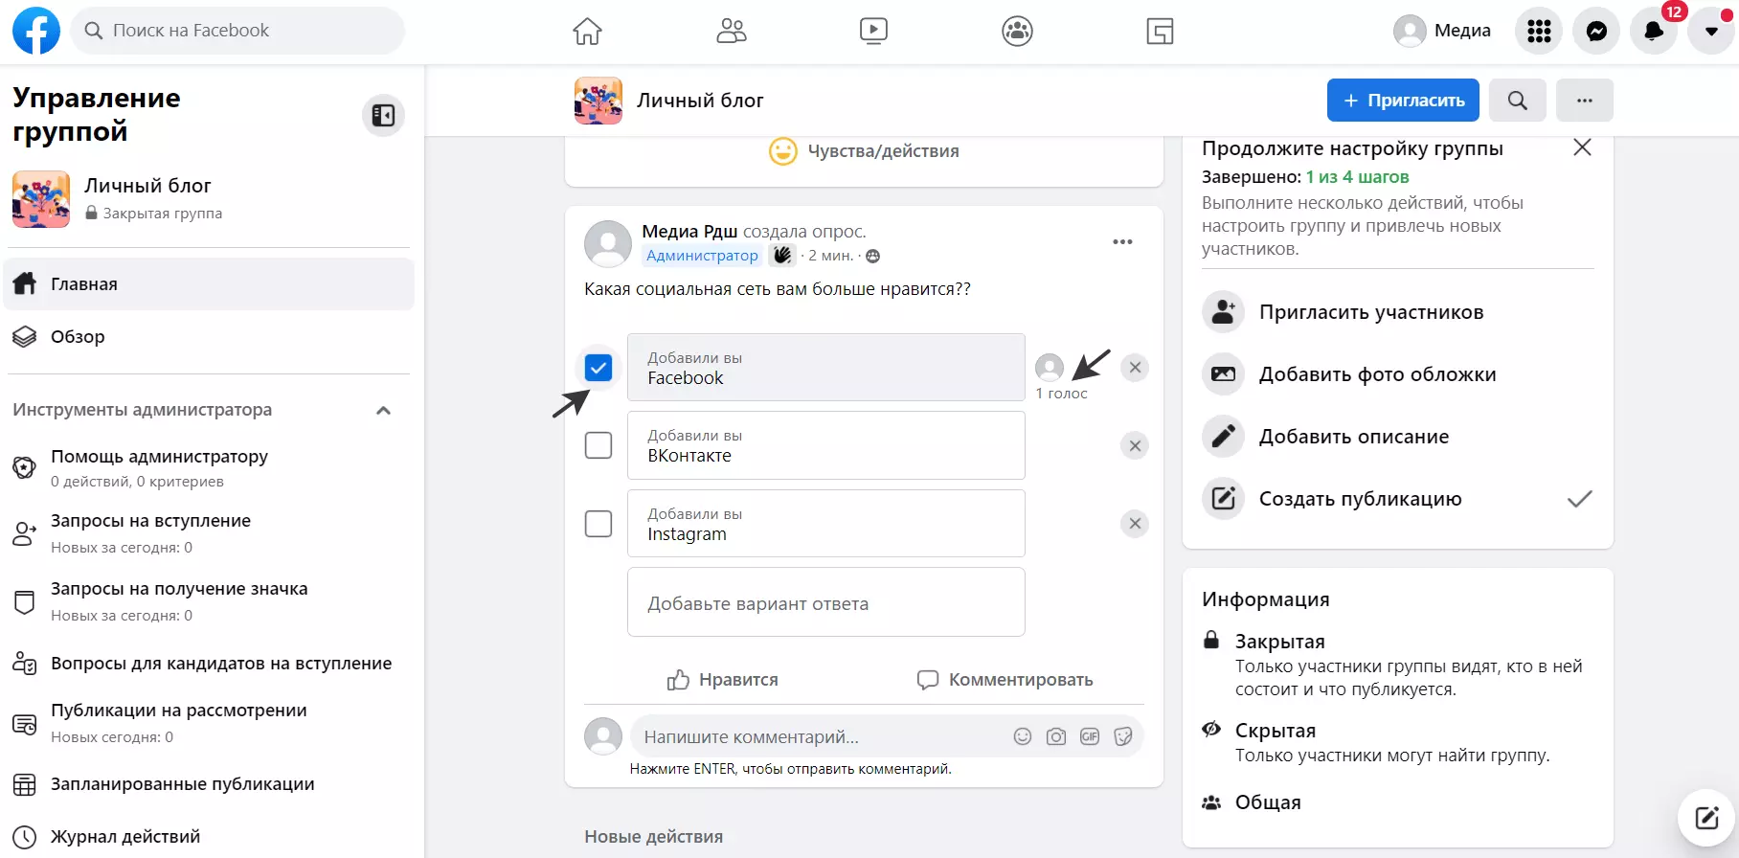The width and height of the screenshot is (1739, 858).
Task: Open account dropdown arrow menu
Action: [x=1711, y=32]
